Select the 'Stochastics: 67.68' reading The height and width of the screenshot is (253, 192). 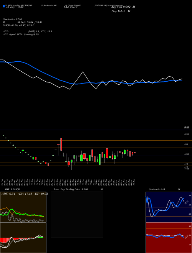13,19
